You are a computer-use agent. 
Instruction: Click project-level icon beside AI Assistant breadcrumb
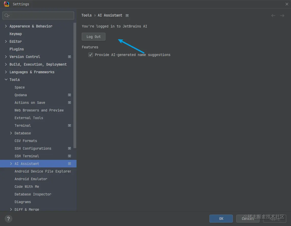127,16
